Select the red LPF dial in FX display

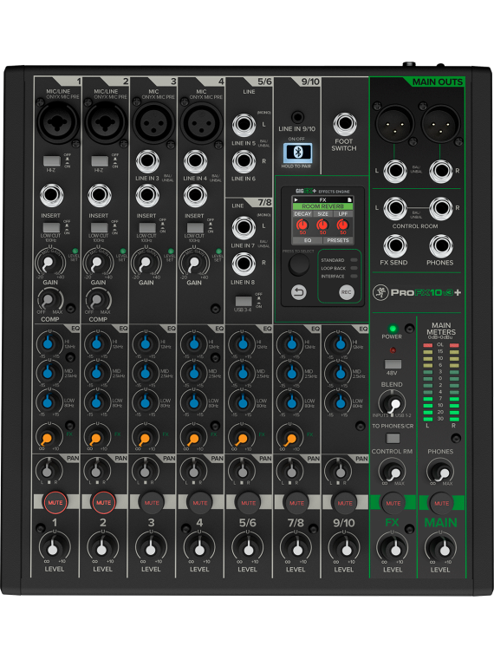point(342,225)
